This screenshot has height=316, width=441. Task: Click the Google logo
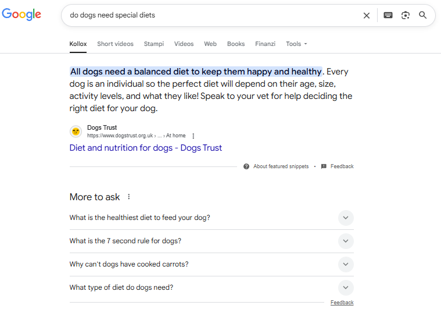(21, 15)
